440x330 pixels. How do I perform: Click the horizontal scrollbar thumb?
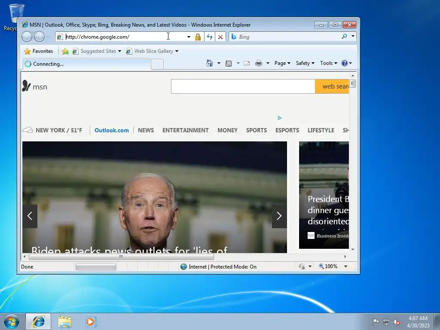121,257
